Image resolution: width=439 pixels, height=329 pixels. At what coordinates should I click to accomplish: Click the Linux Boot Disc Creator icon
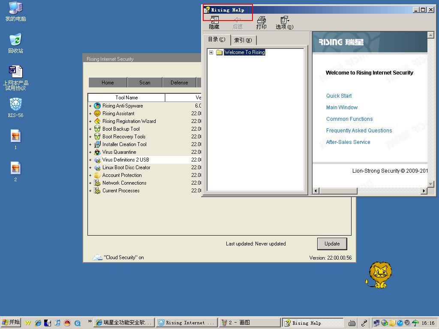97,167
